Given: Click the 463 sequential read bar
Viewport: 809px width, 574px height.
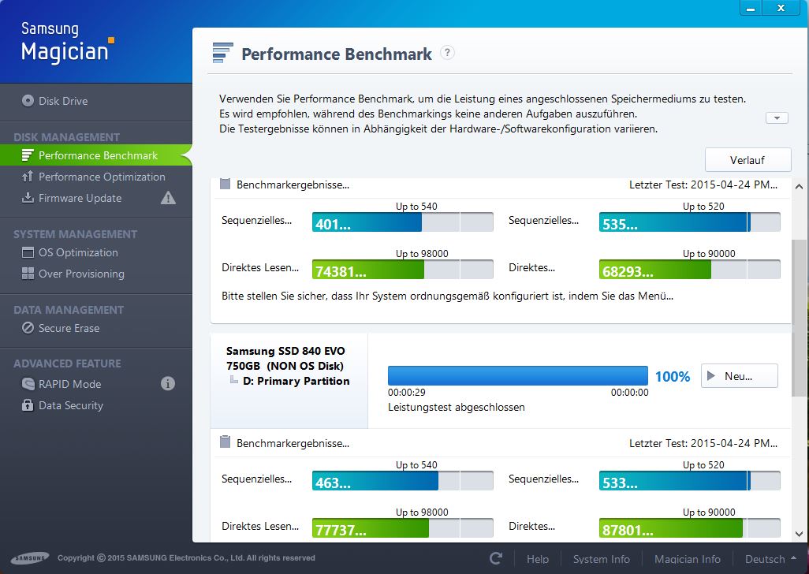Looking at the screenshot, I should (402, 481).
